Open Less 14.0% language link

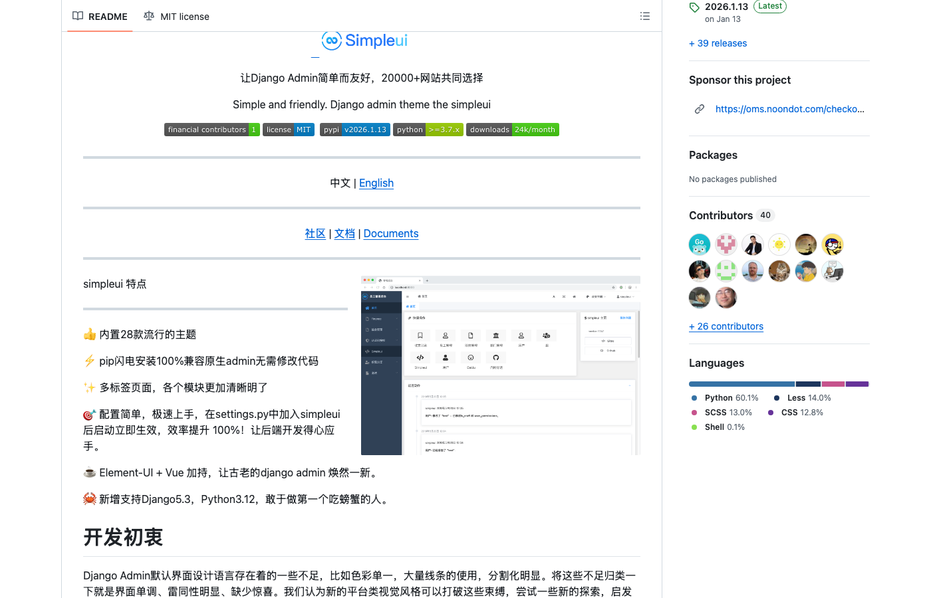[x=803, y=398]
